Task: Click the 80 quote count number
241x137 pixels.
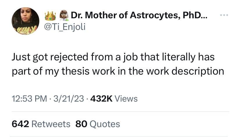Action: point(81,124)
